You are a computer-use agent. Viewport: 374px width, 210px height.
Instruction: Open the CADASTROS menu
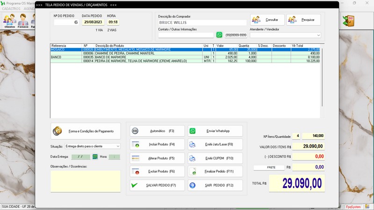point(11,9)
